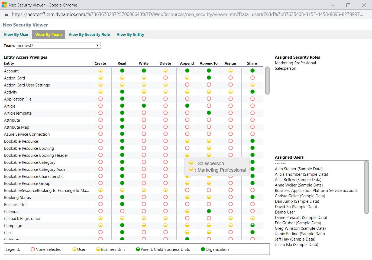The width and height of the screenshot is (372, 260).
Task: Click the Booking Status row Share icon
Action: click(253, 197)
